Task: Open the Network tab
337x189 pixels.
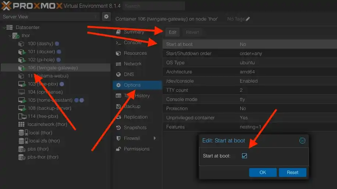Action: point(137,63)
